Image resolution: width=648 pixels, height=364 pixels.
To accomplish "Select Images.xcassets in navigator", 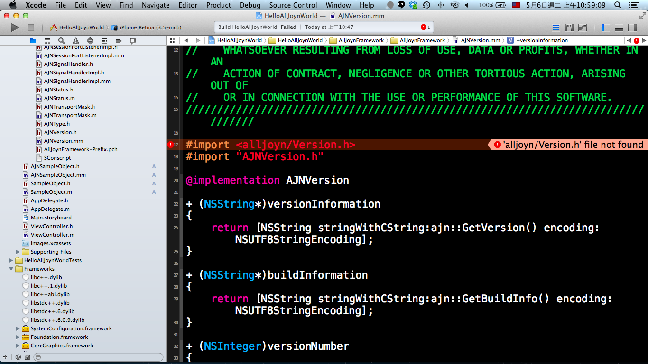I will click(x=51, y=243).
